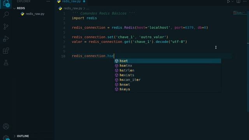Screen dimensions: 249x140
Task: Click the hset method cube icon
Action: click(117, 61)
